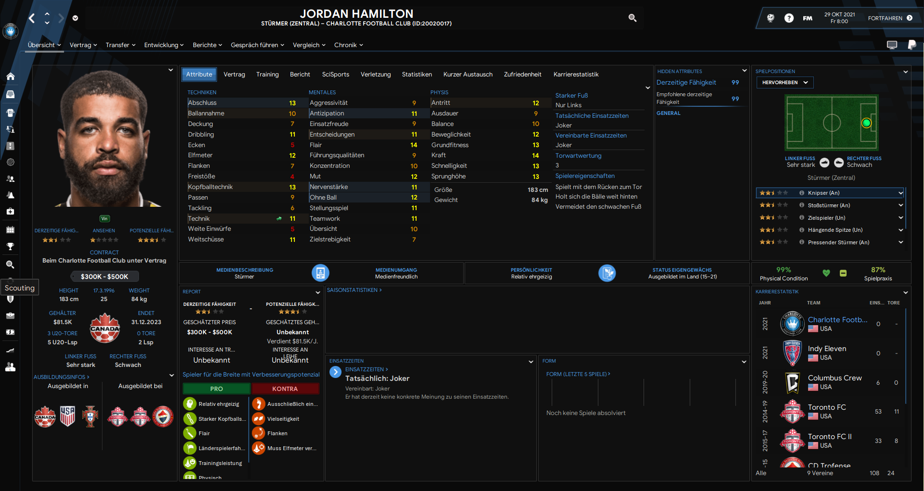Viewport: 924px width, 491px height.
Task: Expand the Hidden Attributes panel chevron
Action: (744, 71)
